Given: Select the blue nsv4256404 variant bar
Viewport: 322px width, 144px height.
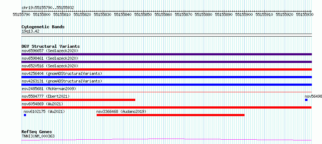Looking at the screenshot, I should [166, 77].
